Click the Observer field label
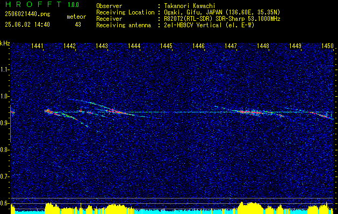This screenshot has width=338, height=214. click(x=109, y=6)
